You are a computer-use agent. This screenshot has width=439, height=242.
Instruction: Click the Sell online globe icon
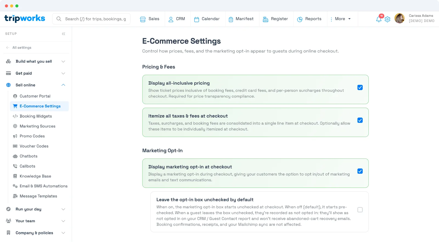(x=9, y=85)
